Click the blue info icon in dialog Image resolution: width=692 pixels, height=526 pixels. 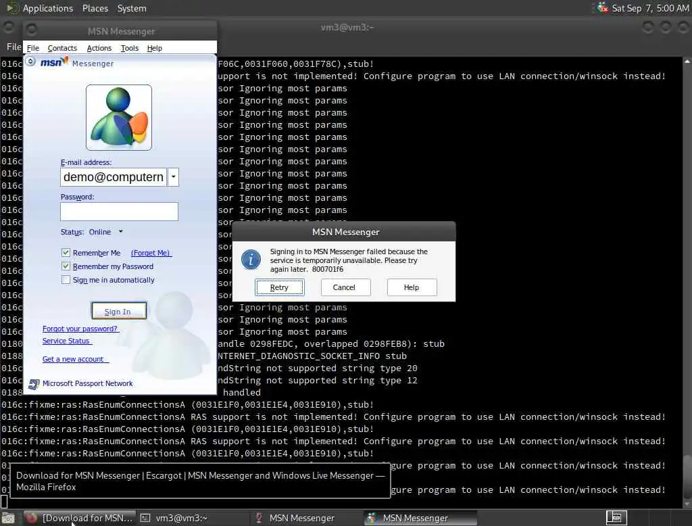pyautogui.click(x=251, y=259)
